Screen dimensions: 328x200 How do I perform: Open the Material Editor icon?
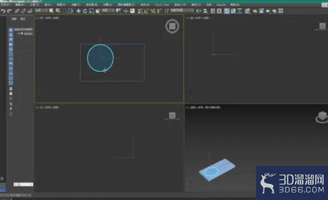click(247, 11)
